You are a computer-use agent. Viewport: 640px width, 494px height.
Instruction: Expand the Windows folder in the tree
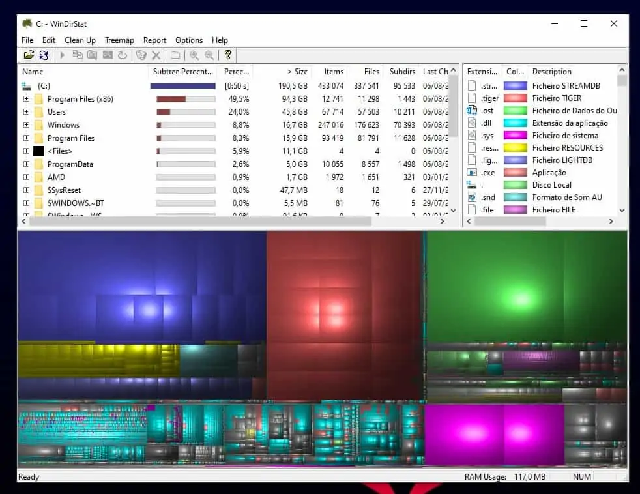(x=25, y=124)
